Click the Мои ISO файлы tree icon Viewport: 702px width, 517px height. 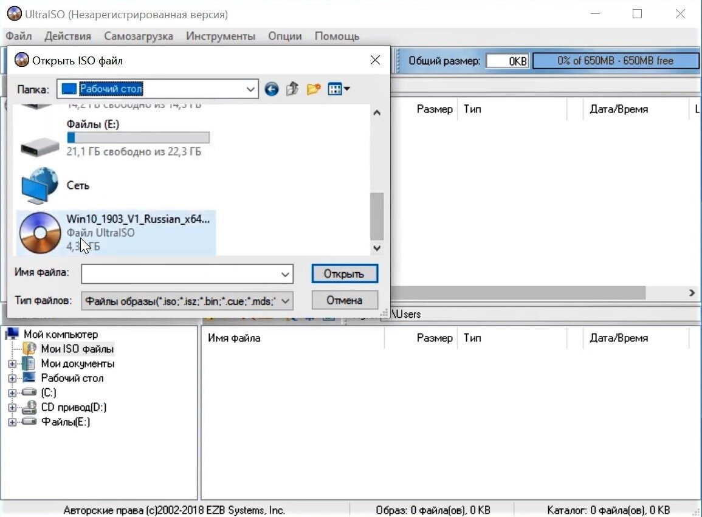point(30,349)
